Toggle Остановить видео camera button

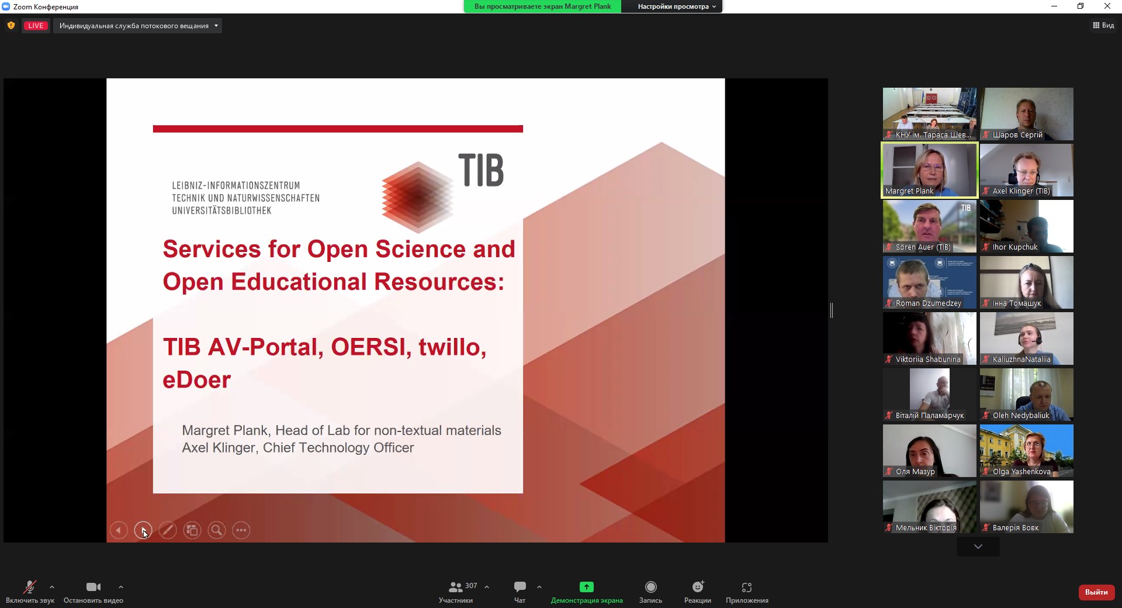coord(93,592)
